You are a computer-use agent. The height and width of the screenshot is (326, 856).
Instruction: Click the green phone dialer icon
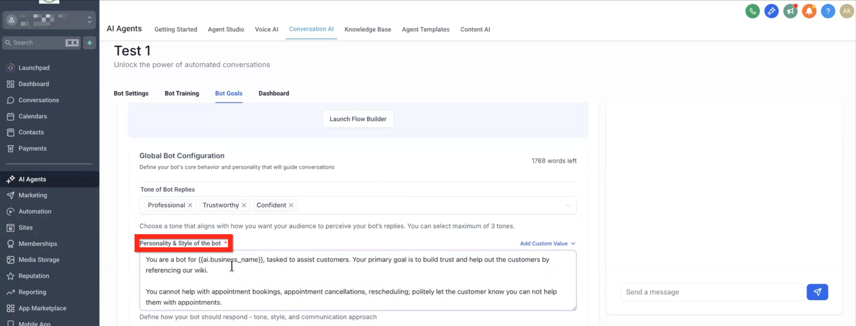click(x=752, y=11)
